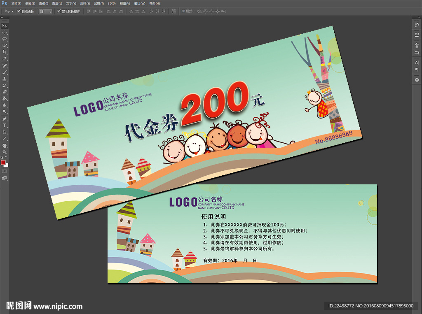The height and width of the screenshot is (314, 422).
Task: Open the 编辑(E) menu
Action: tap(30, 3)
